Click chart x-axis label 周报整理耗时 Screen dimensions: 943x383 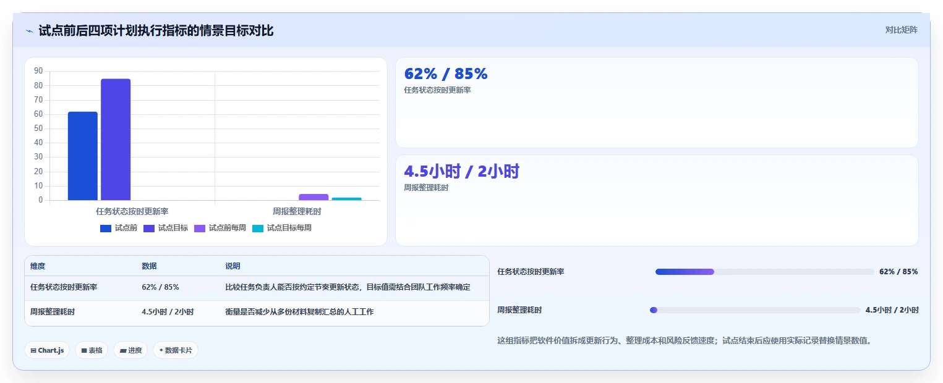pyautogui.click(x=297, y=211)
